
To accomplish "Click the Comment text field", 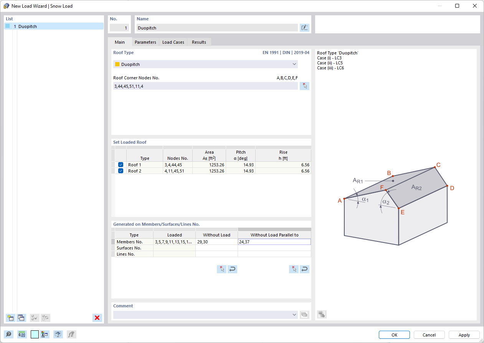I will (202, 315).
